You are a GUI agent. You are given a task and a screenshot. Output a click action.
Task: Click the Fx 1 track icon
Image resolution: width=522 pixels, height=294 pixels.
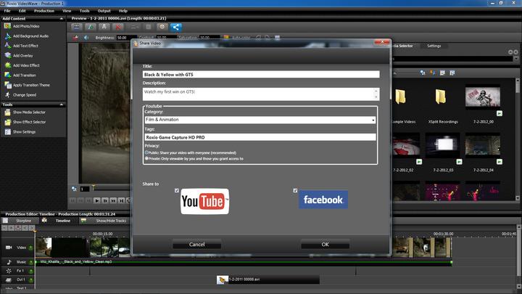point(9,271)
